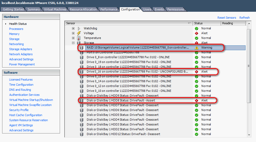
Task: Click the Health Status arrow marker
Action: coord(6,24)
